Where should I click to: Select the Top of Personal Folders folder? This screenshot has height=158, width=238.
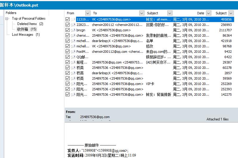[29, 18]
